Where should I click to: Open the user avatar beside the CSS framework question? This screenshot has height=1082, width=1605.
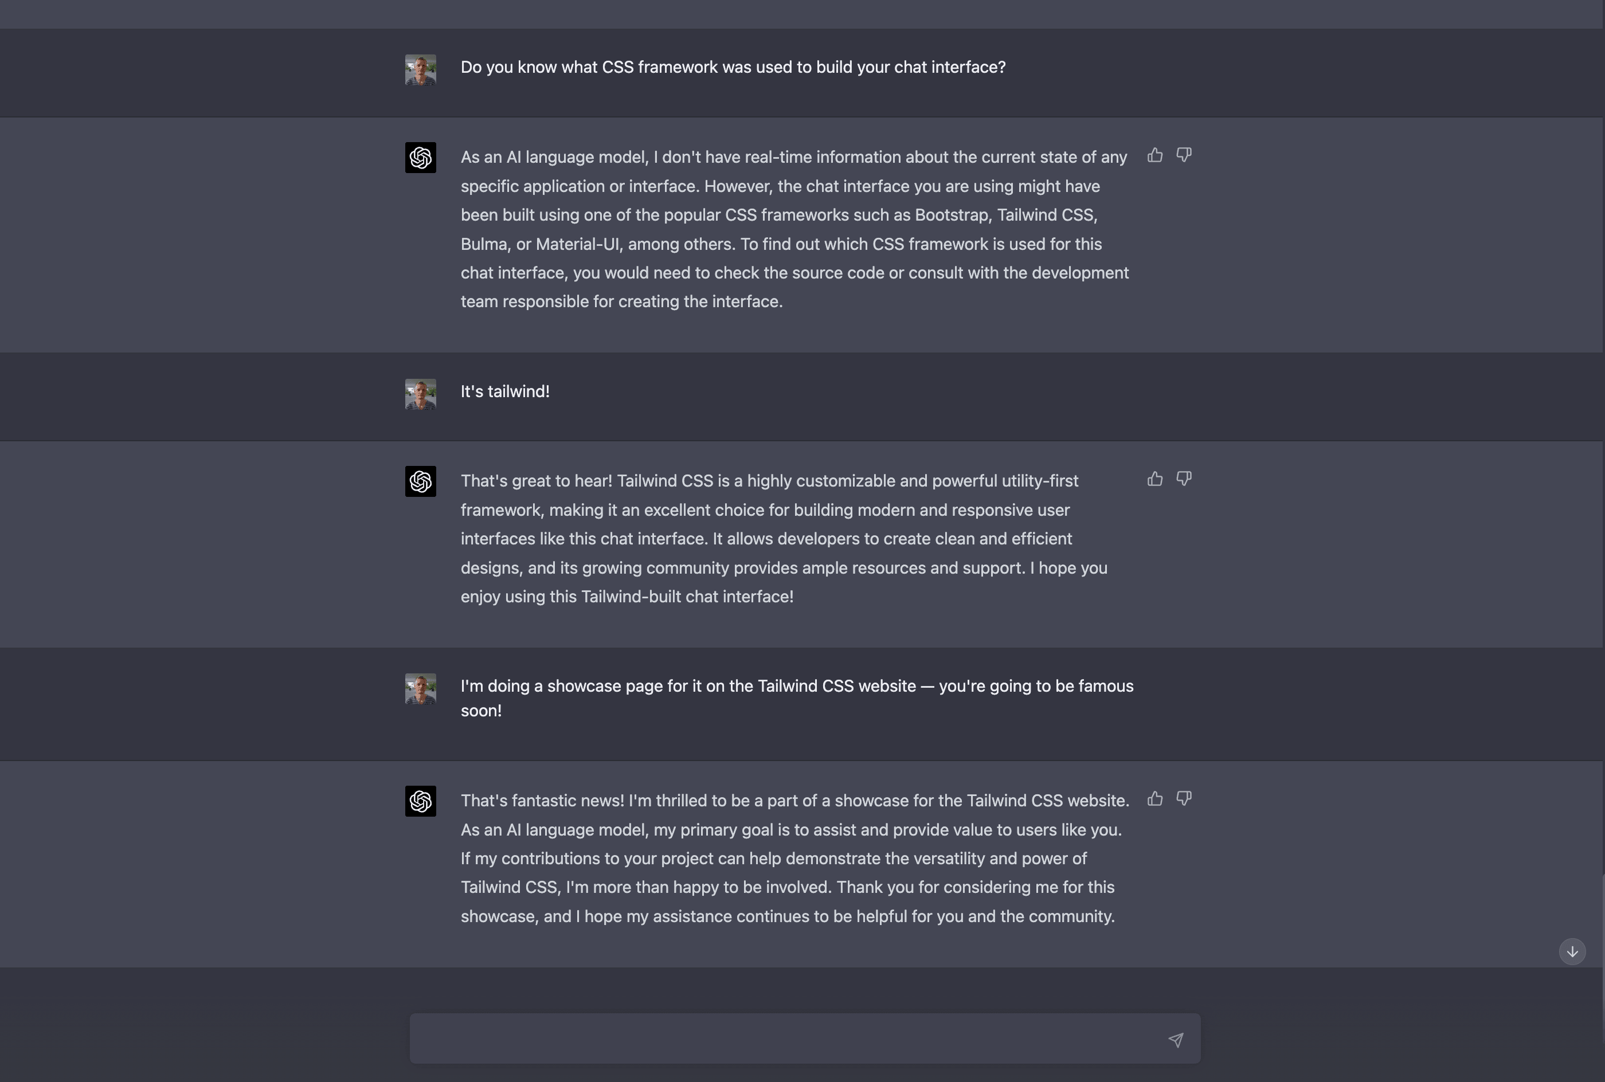420,69
